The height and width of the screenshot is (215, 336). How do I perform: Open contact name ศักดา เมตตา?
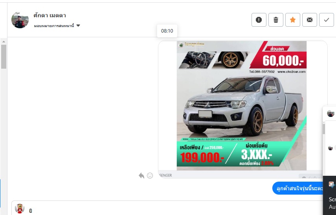pyautogui.click(x=50, y=15)
